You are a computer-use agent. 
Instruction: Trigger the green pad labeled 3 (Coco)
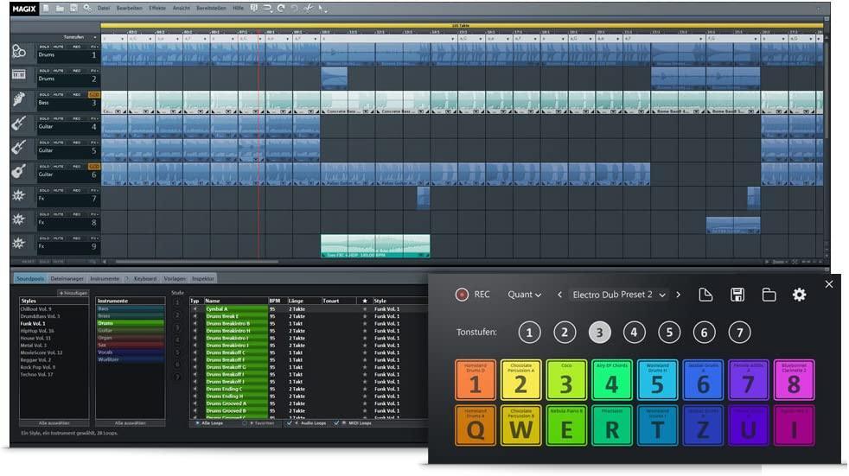click(565, 380)
